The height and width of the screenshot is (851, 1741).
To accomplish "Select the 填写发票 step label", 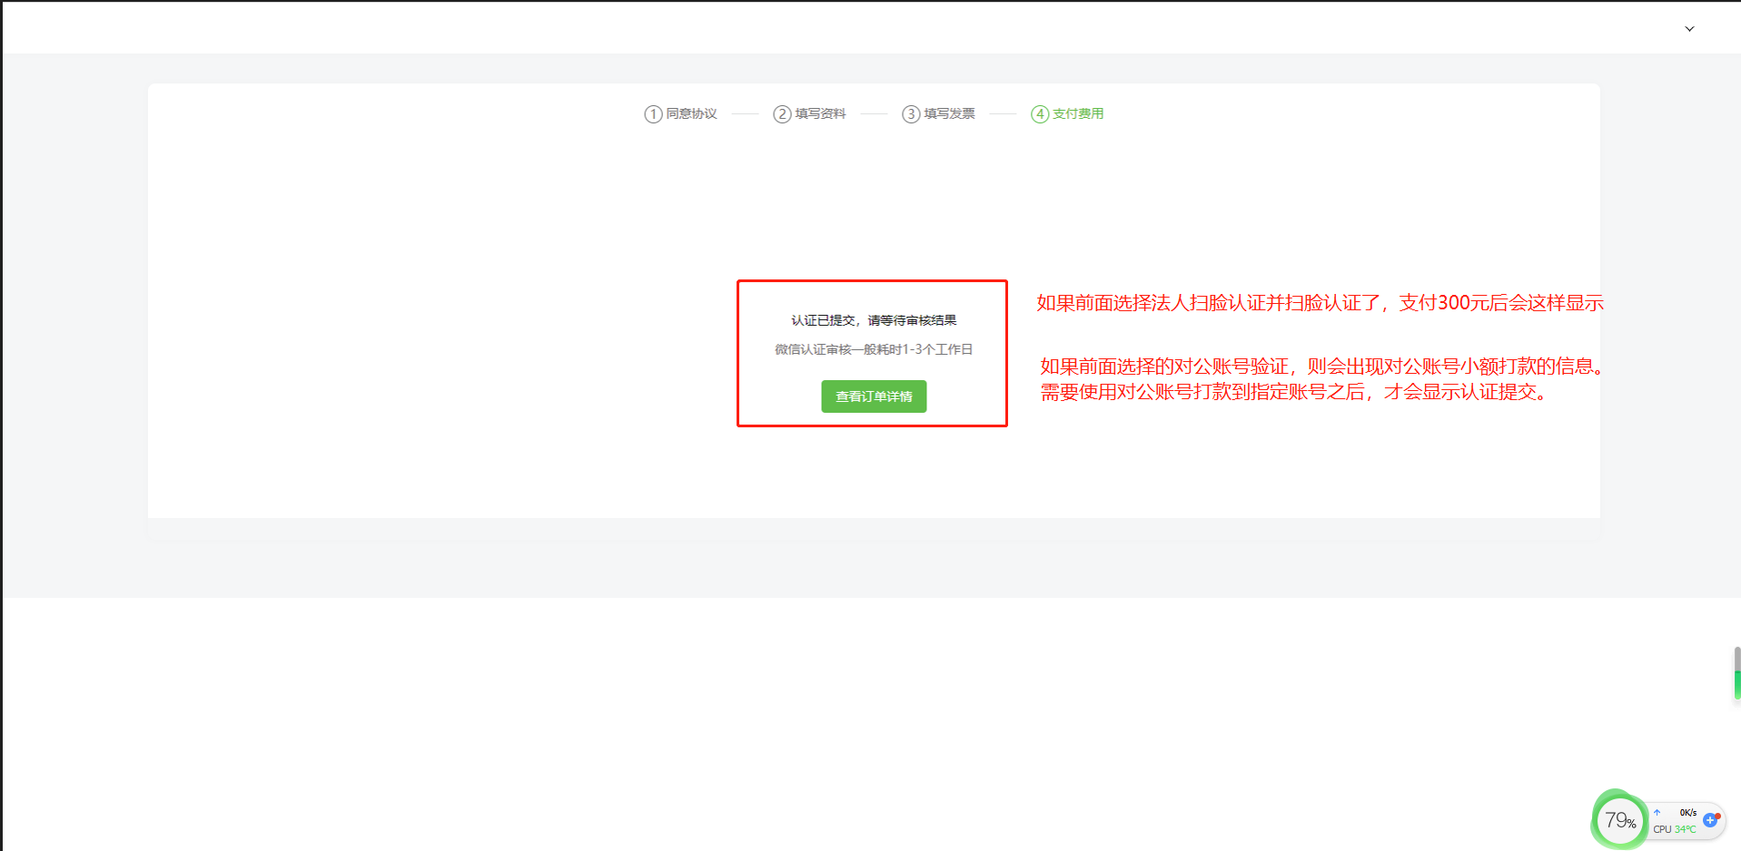I will pos(949,114).
